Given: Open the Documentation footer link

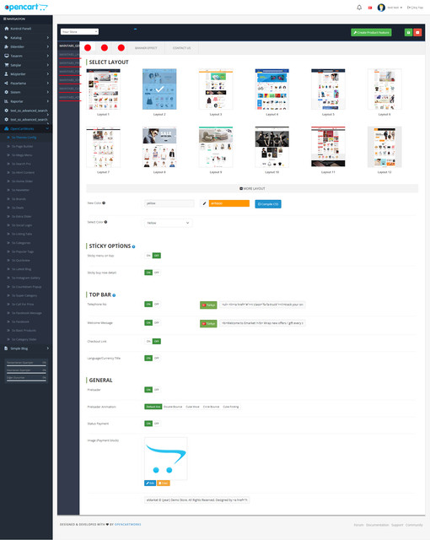Looking at the screenshot, I should point(378,525).
